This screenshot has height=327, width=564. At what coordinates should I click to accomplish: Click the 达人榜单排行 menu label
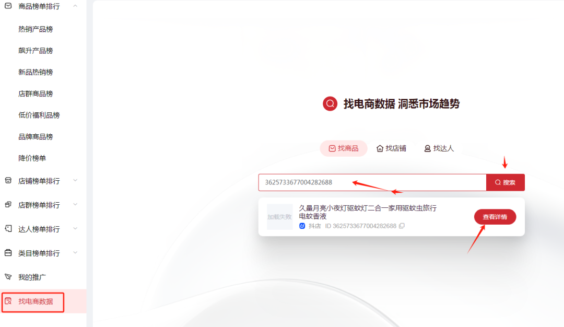(x=39, y=229)
